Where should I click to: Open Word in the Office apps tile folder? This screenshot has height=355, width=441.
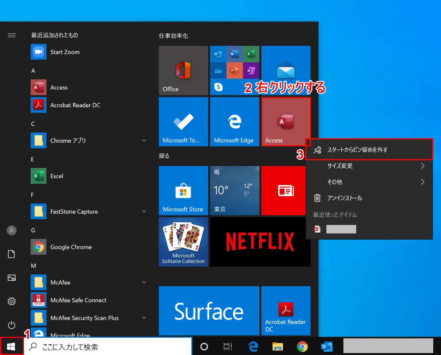pos(234,54)
